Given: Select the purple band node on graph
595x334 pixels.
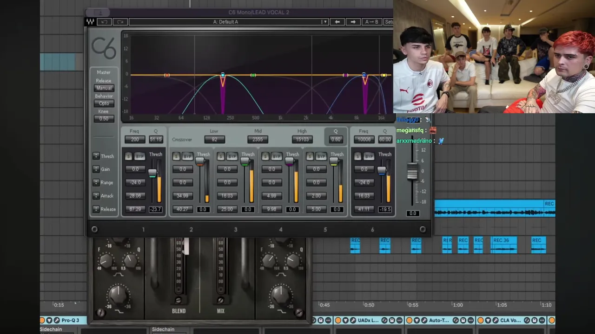Looking at the screenshot, I should pyautogui.click(x=345, y=75).
